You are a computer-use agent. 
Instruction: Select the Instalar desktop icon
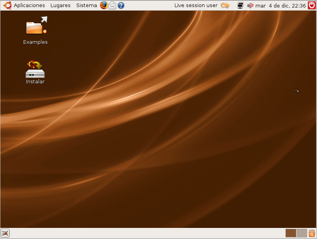click(35, 69)
